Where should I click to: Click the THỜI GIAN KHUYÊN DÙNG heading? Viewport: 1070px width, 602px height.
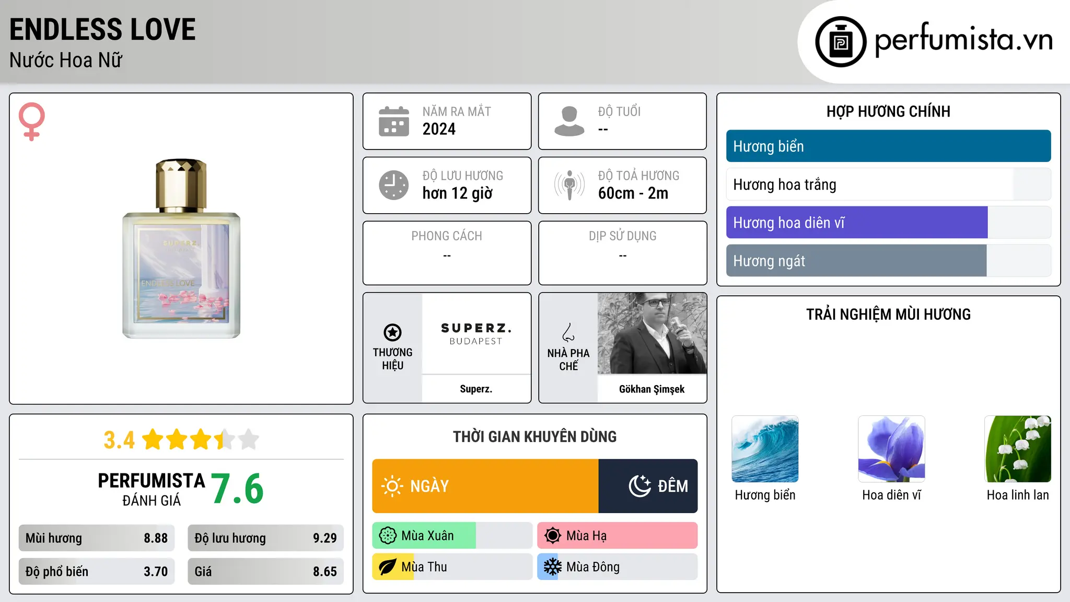coord(534,436)
